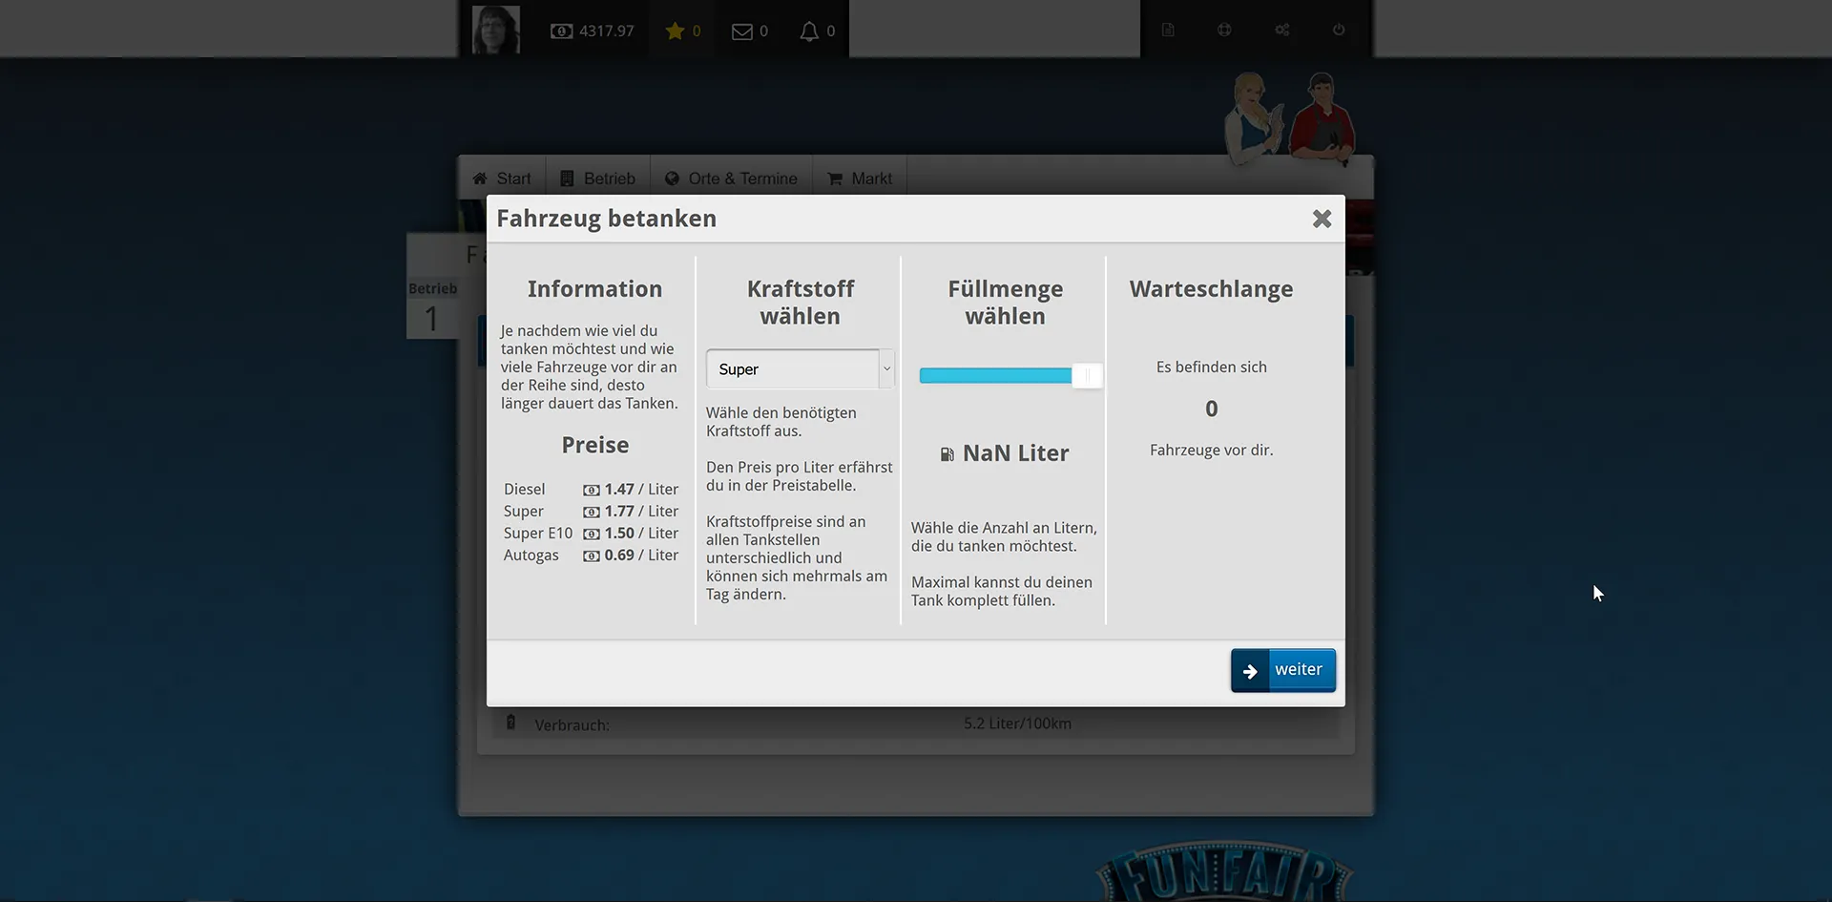This screenshot has width=1832, height=902.
Task: Close the Fahrzeug betanken dialog
Action: click(x=1322, y=219)
